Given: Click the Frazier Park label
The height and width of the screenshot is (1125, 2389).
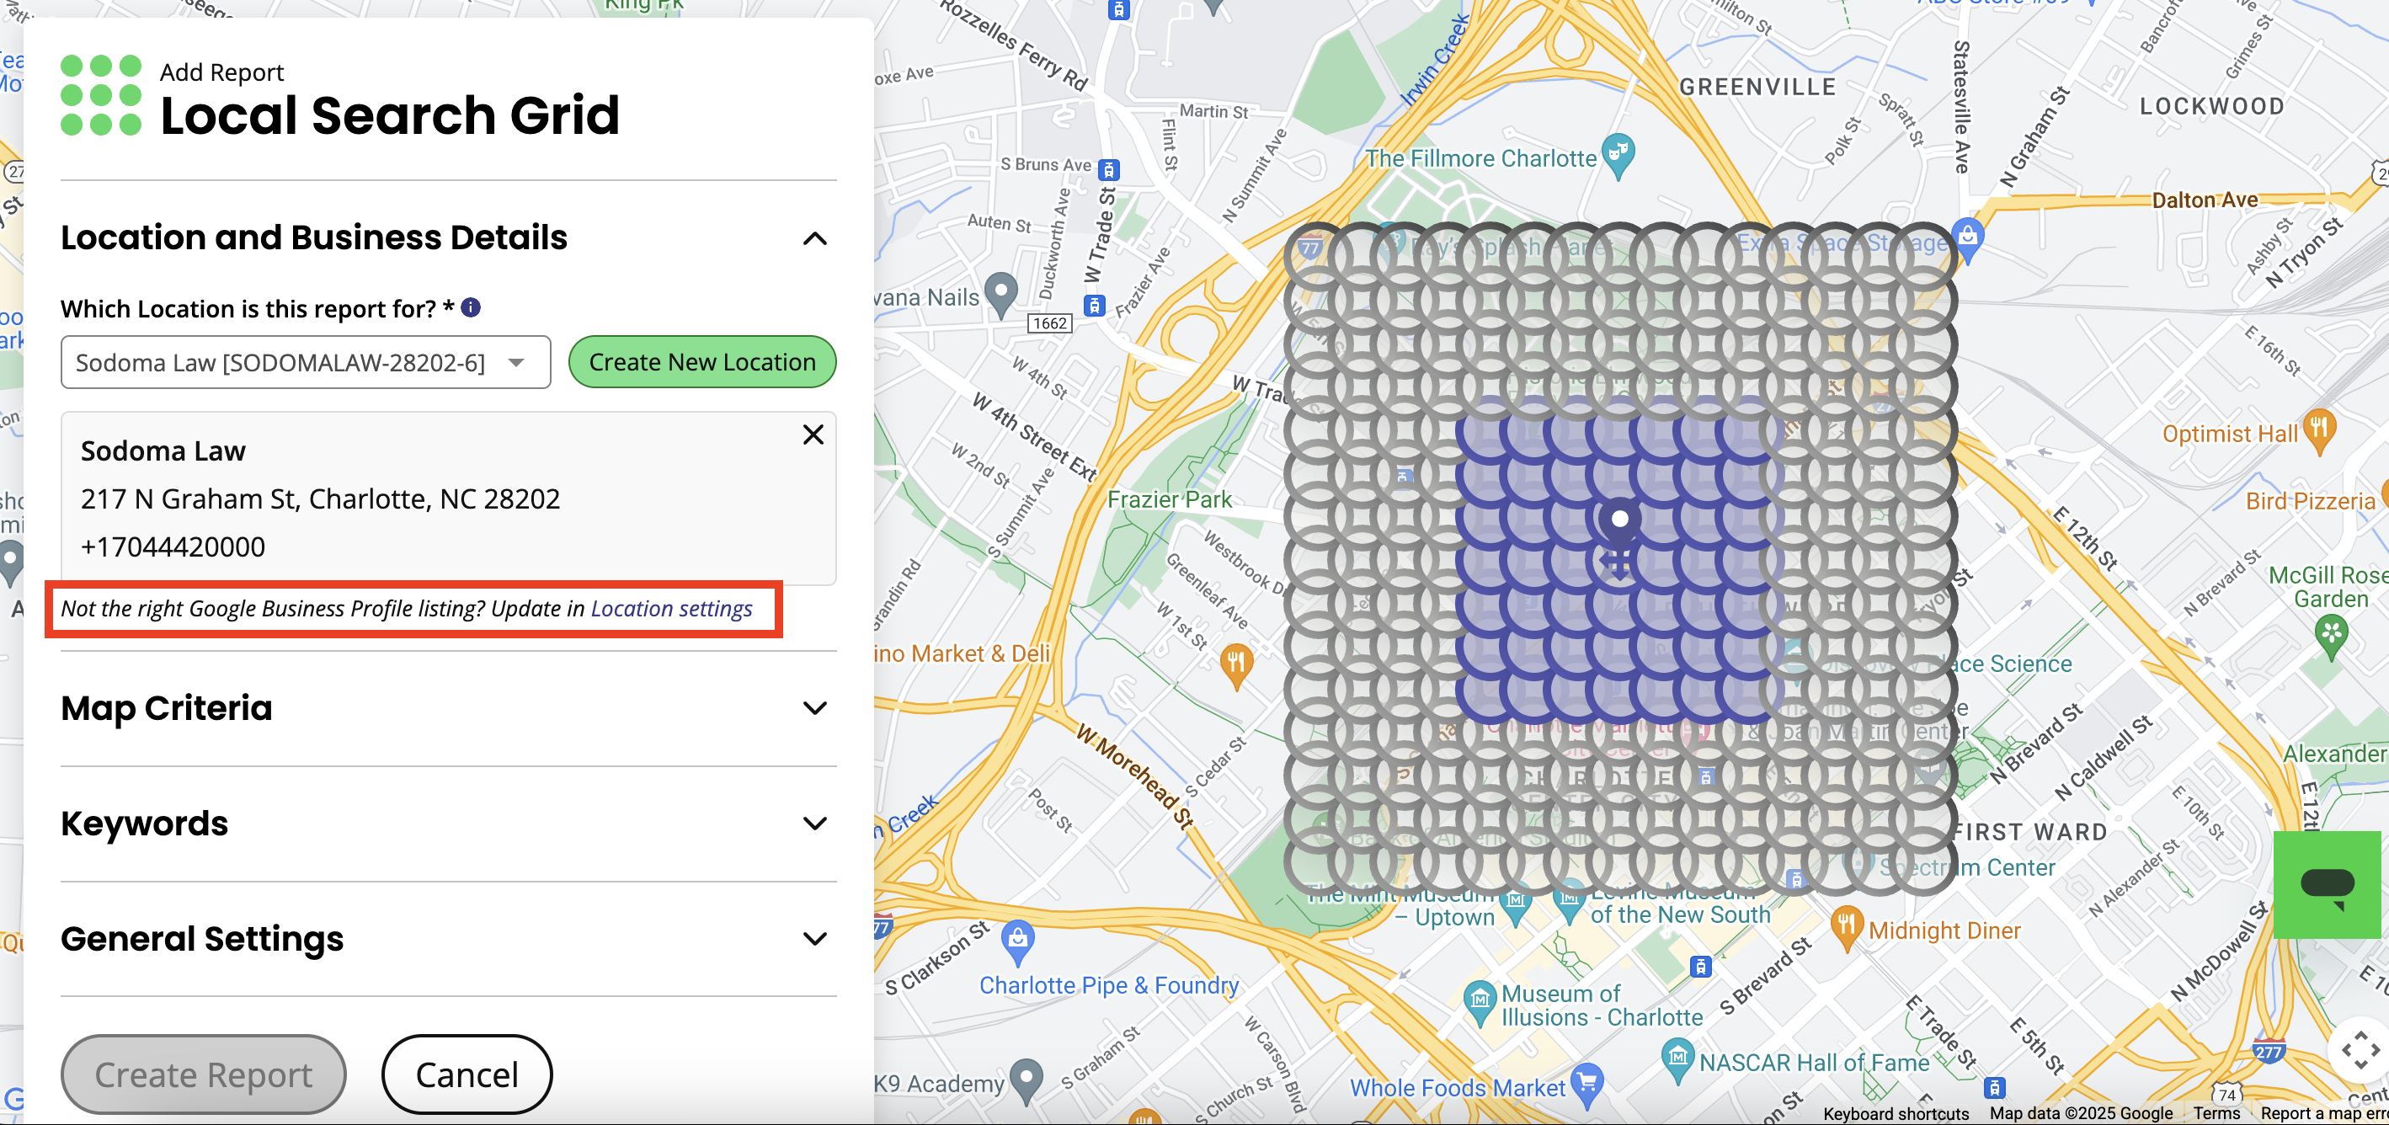Looking at the screenshot, I should 1170,499.
